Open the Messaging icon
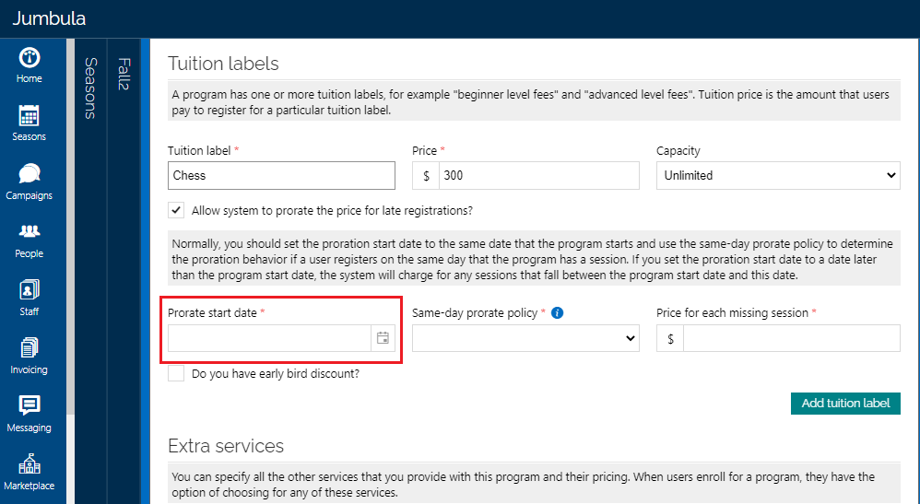 (29, 405)
